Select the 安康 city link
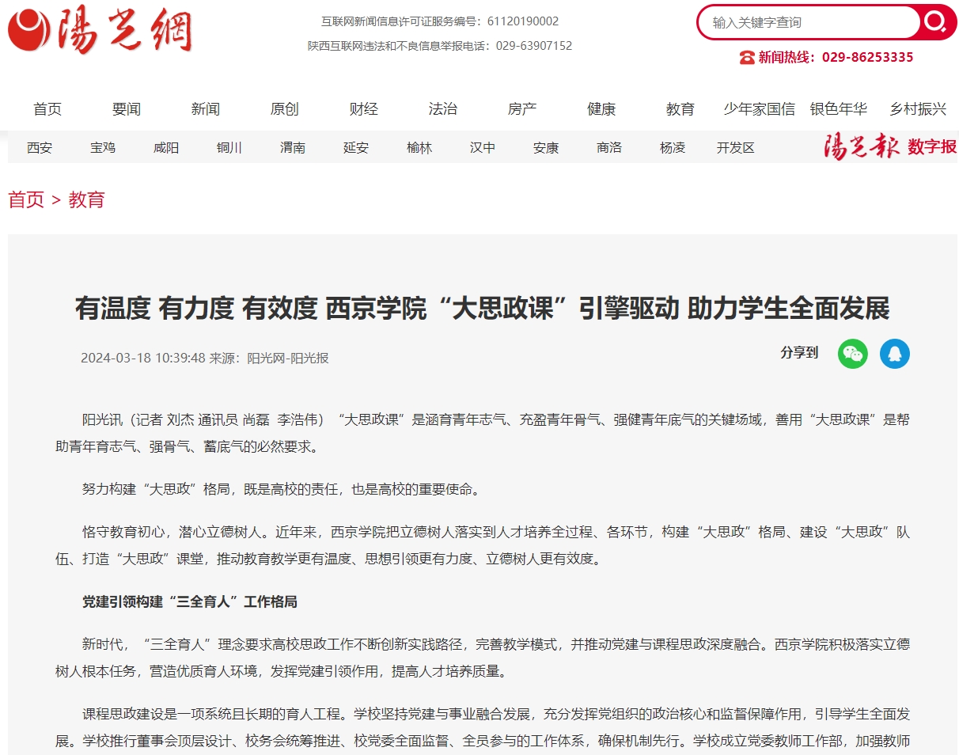 546,147
